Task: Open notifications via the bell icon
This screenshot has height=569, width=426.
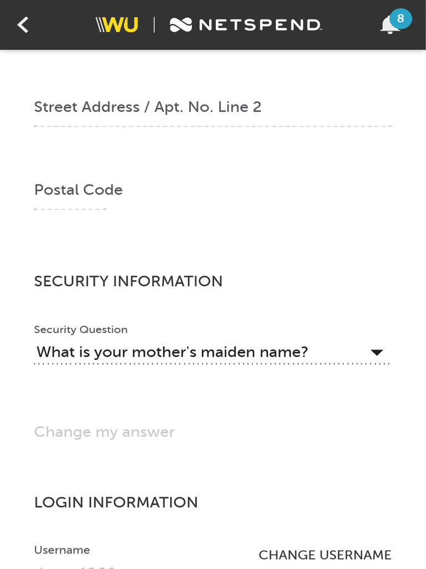Action: (x=388, y=26)
